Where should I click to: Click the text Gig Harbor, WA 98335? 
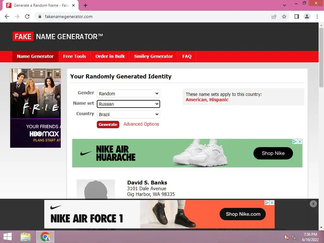[151, 194]
